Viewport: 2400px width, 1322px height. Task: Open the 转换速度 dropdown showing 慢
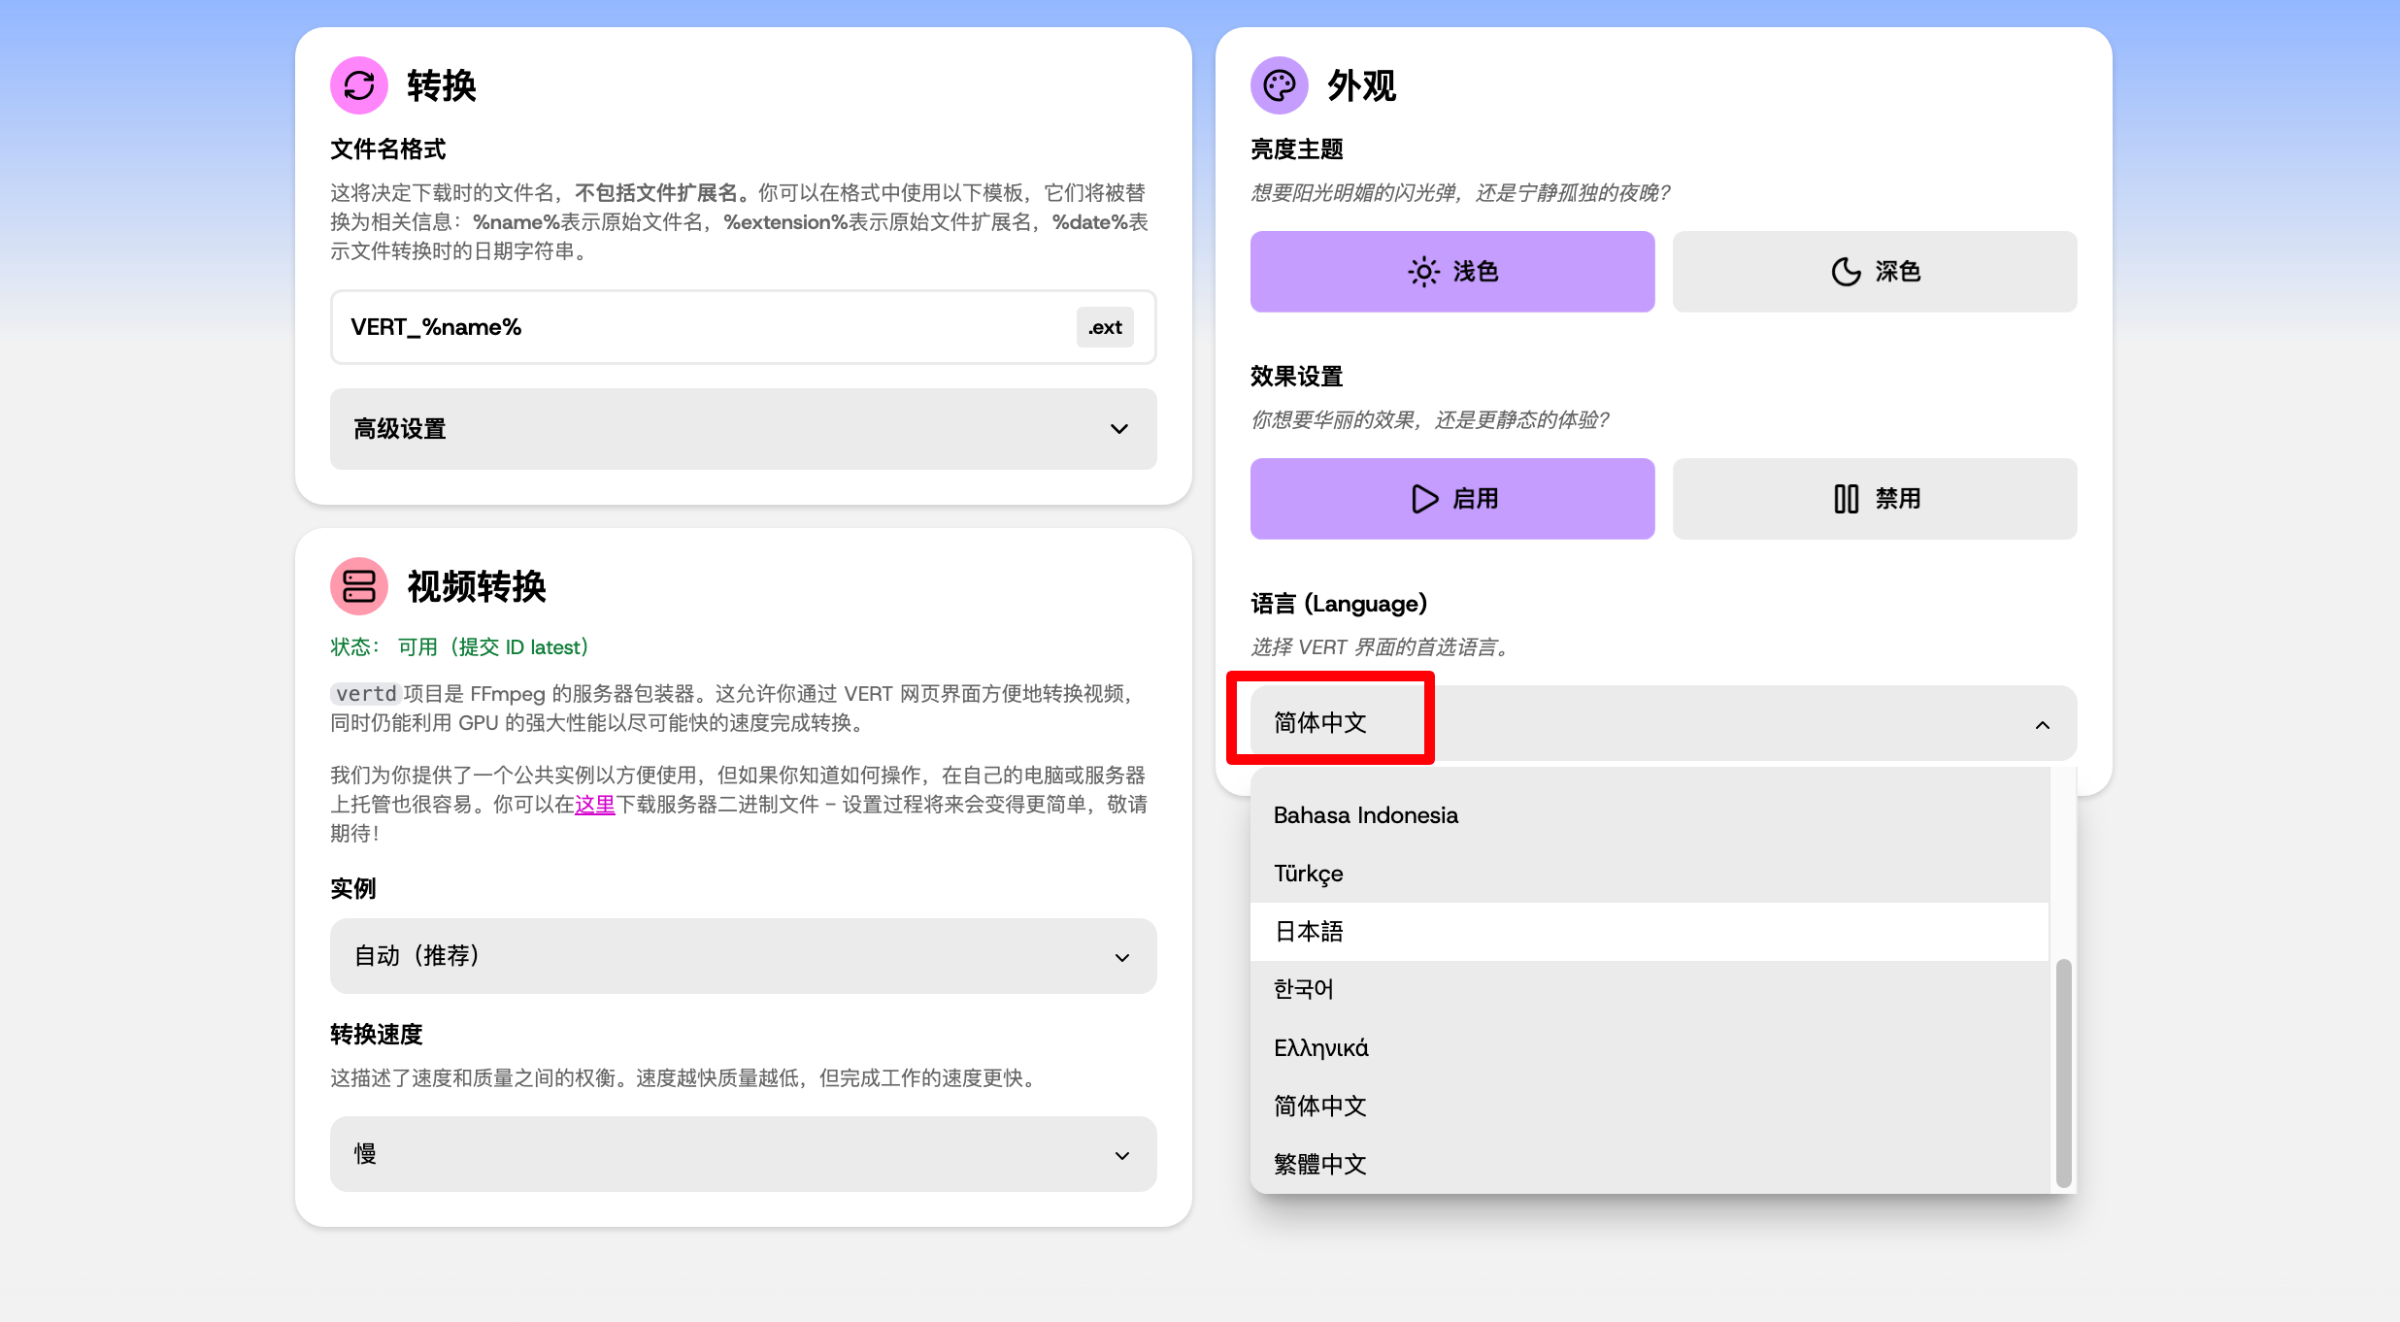743,1154
